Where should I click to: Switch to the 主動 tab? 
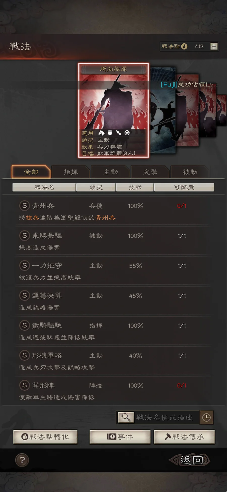point(110,172)
